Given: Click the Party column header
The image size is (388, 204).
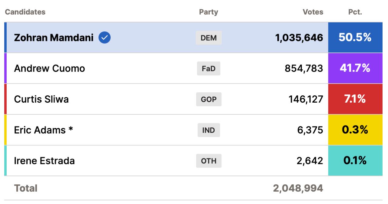Looking at the screenshot, I should point(209,12).
